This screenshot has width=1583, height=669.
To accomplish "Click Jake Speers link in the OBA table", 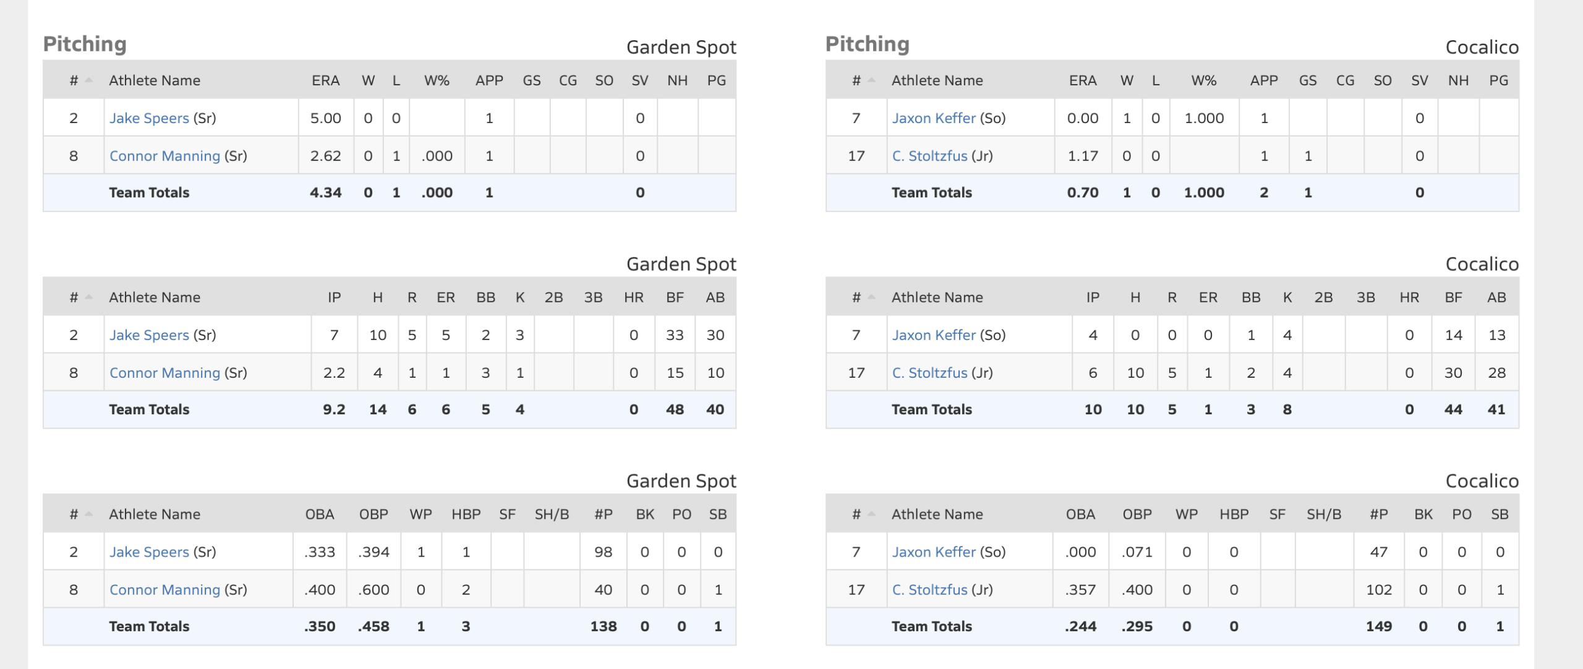I will pos(149,552).
